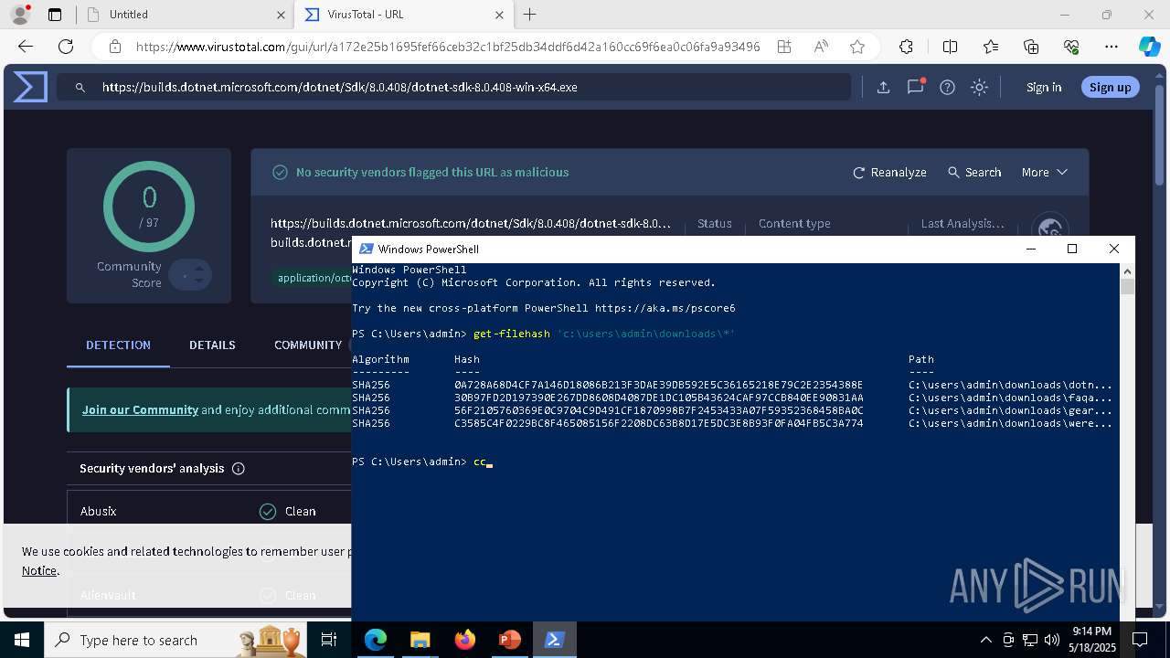The height and width of the screenshot is (658, 1170).
Task: Click Microsoft Edge taskbar icon
Action: (x=376, y=640)
